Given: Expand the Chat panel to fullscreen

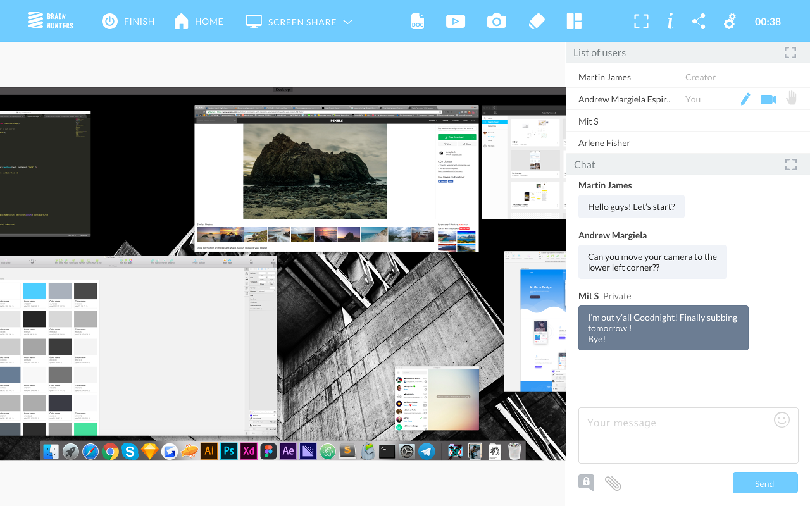Looking at the screenshot, I should click(x=790, y=164).
